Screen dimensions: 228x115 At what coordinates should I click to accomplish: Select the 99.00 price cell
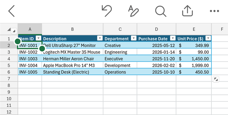(194, 52)
